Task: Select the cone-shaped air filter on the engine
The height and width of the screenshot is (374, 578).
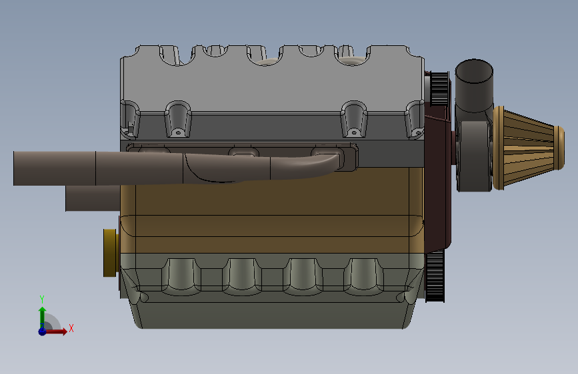Action: 528,148
